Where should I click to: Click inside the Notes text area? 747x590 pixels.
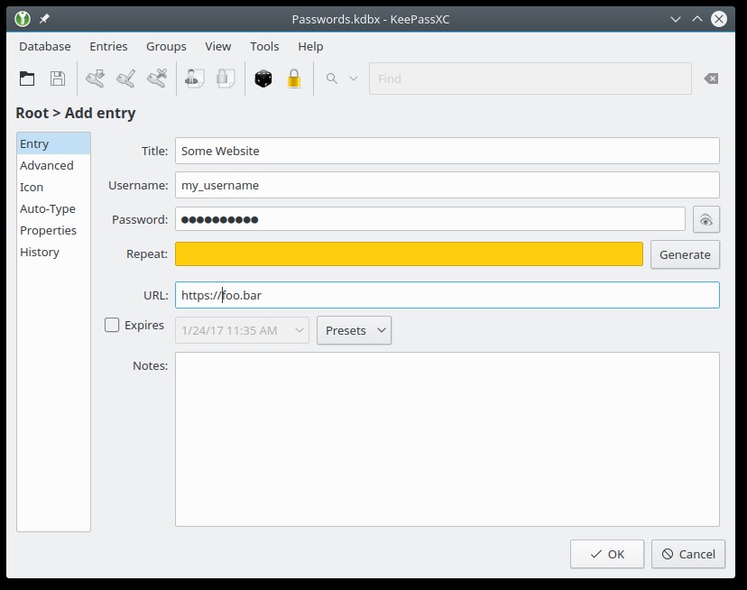tap(447, 438)
